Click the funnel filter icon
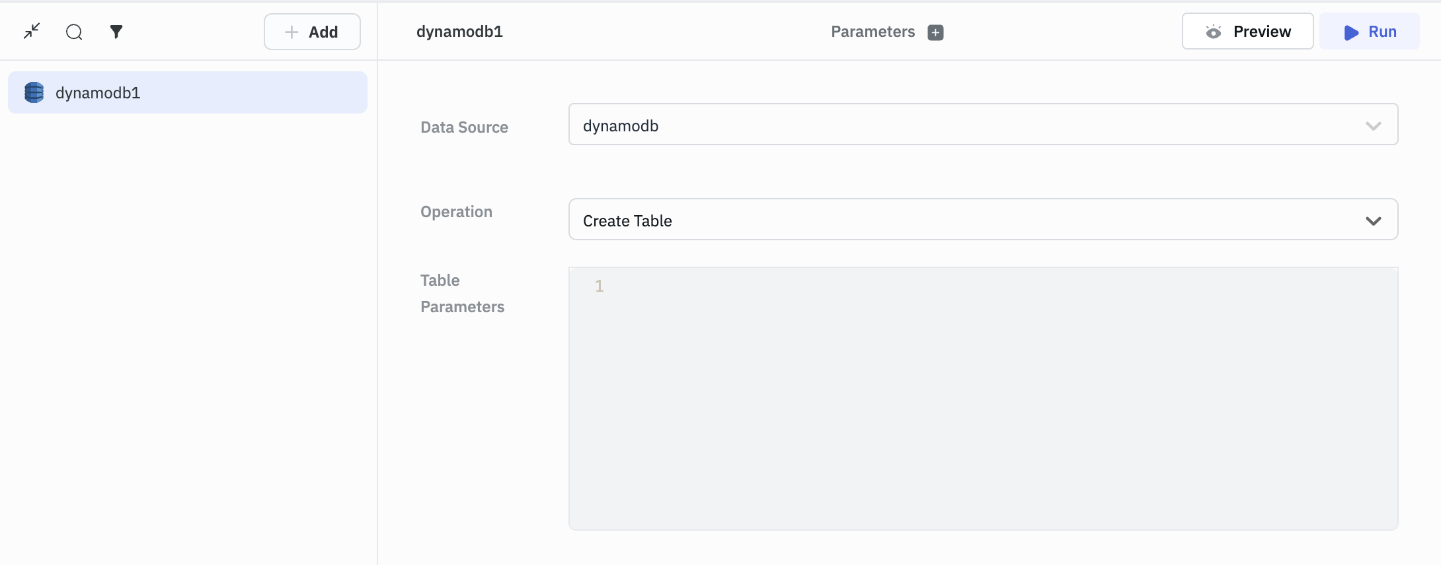 tap(116, 32)
